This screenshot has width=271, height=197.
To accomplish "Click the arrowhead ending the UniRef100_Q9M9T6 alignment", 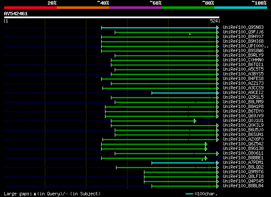I will click(218, 172).
